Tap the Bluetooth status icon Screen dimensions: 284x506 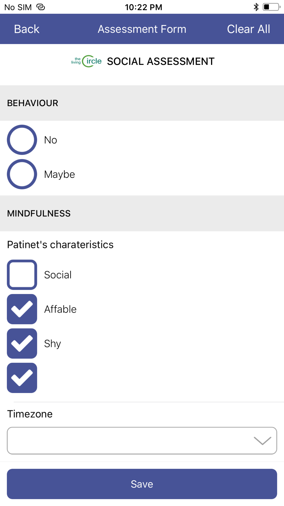(256, 7)
